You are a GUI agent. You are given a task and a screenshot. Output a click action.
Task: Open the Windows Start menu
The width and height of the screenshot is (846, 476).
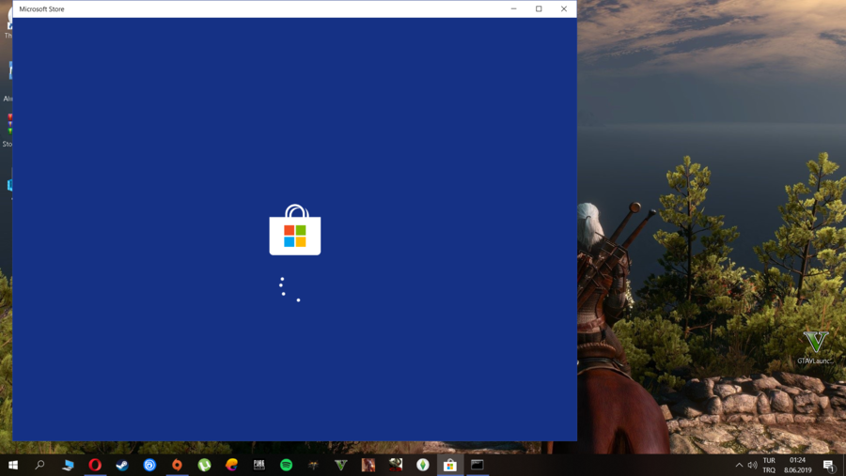[x=13, y=465]
